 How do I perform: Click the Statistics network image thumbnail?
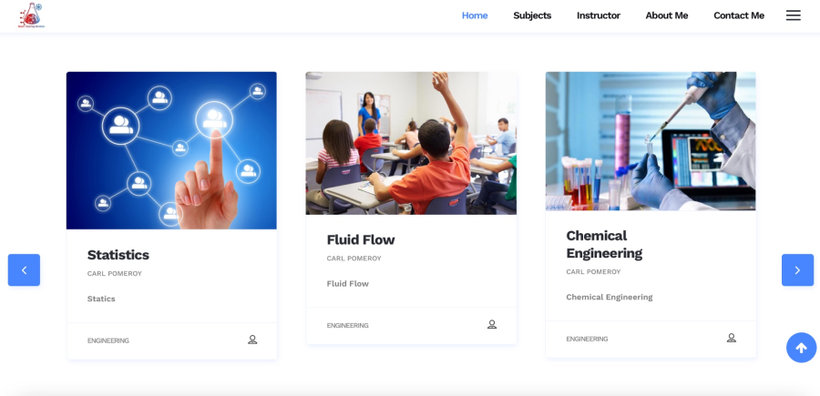171,150
